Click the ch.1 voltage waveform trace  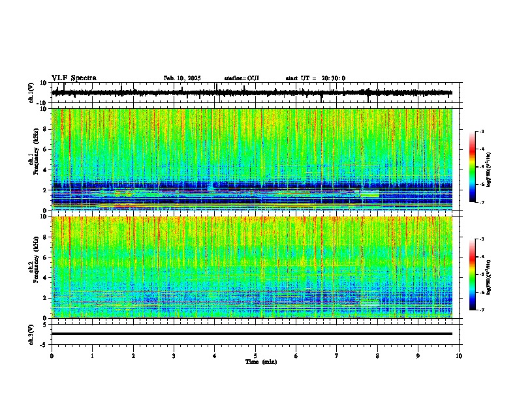coord(251,93)
